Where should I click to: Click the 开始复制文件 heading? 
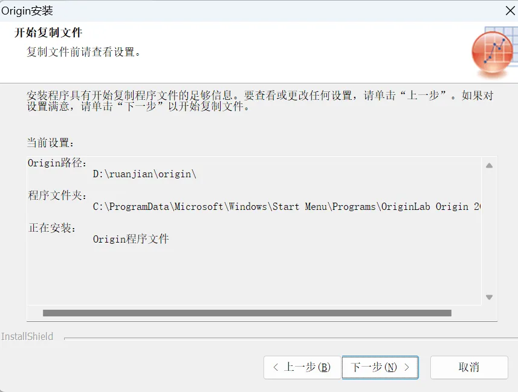click(48, 33)
